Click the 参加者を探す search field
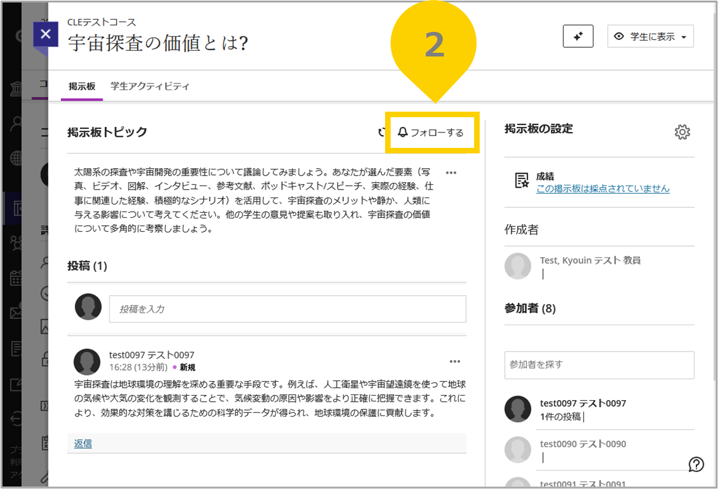The image size is (718, 489). pos(599,365)
